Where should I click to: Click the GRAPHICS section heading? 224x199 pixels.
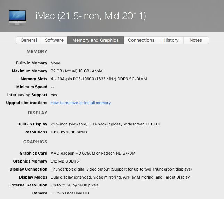(x=35, y=142)
